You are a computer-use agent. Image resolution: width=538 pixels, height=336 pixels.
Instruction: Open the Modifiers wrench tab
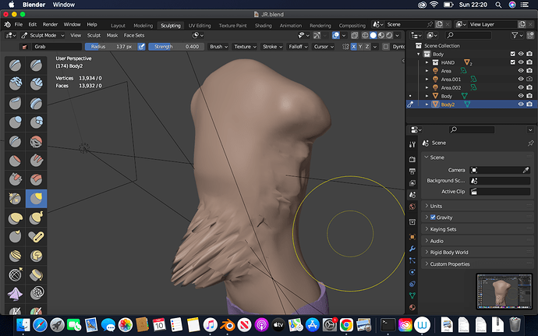(x=412, y=249)
